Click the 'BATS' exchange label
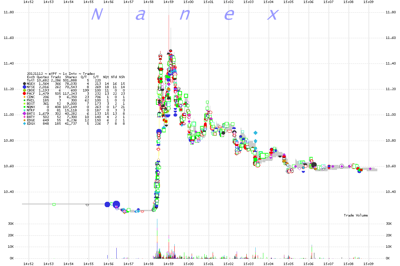Viewport: 400px width, 266px height. point(31,113)
